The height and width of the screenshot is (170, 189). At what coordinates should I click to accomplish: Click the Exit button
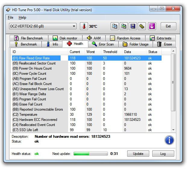[168, 26]
